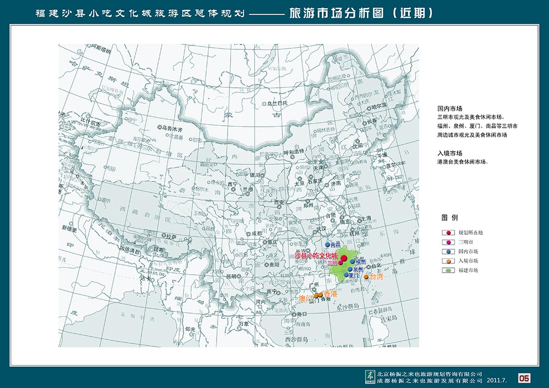Select the blue 福州 market marker
Viewport: 549px width, 388px height.
coord(352,261)
